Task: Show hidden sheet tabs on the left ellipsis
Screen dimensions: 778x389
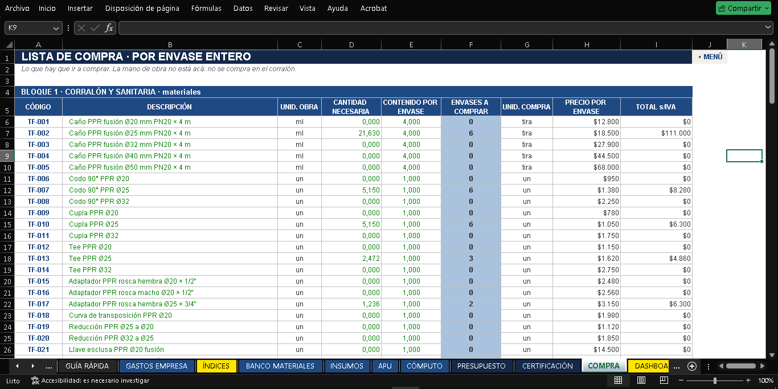Action: tap(48, 366)
